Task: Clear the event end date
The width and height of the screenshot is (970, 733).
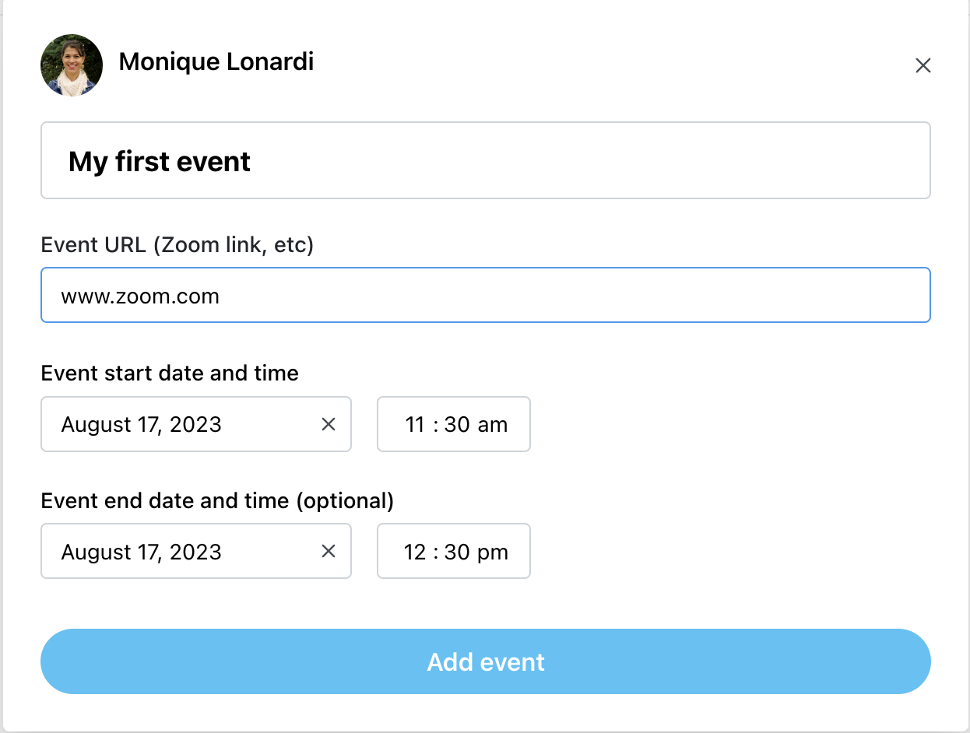Action: click(x=329, y=551)
